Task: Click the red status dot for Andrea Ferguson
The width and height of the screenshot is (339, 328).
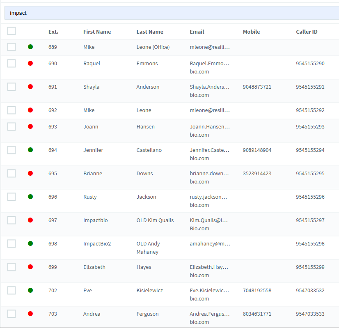Action: click(x=30, y=314)
